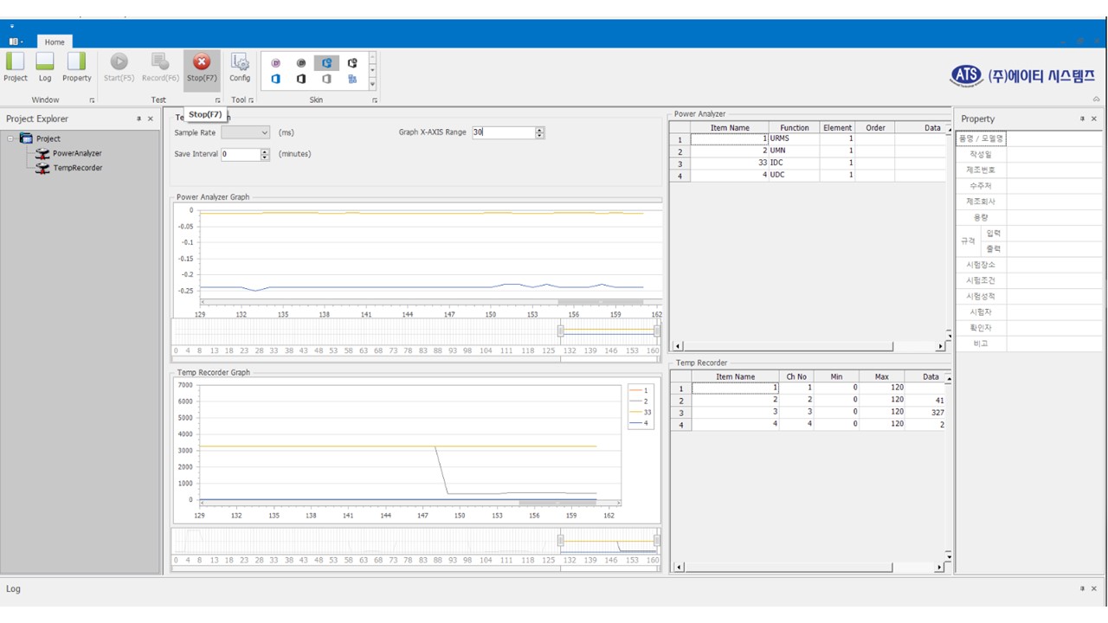Collapse the Project tree node
The image size is (1108, 623).
tap(11, 138)
